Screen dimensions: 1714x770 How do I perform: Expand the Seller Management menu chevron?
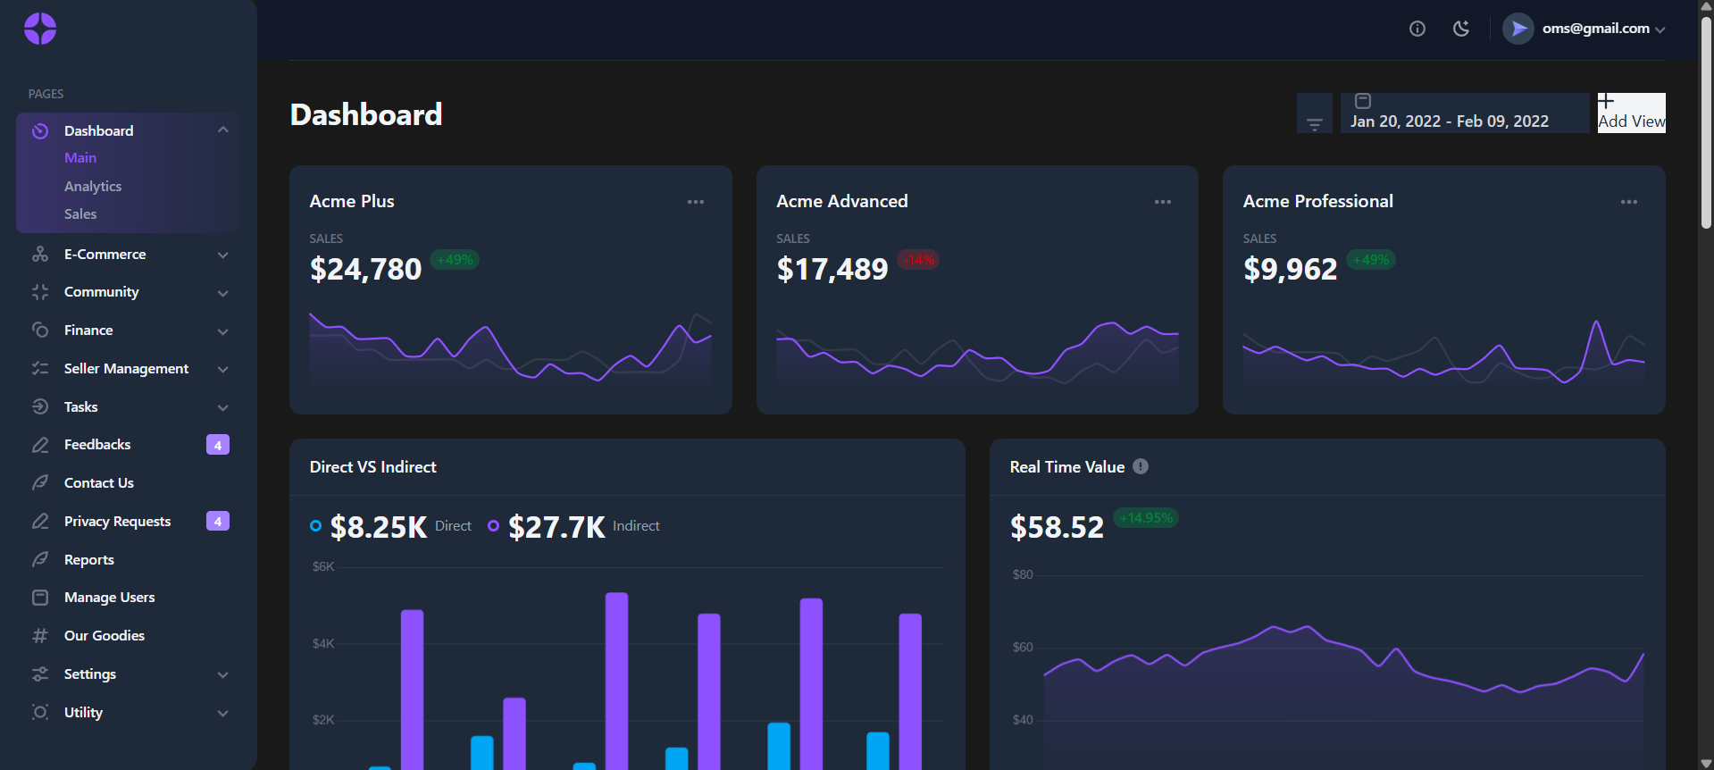pyautogui.click(x=223, y=369)
